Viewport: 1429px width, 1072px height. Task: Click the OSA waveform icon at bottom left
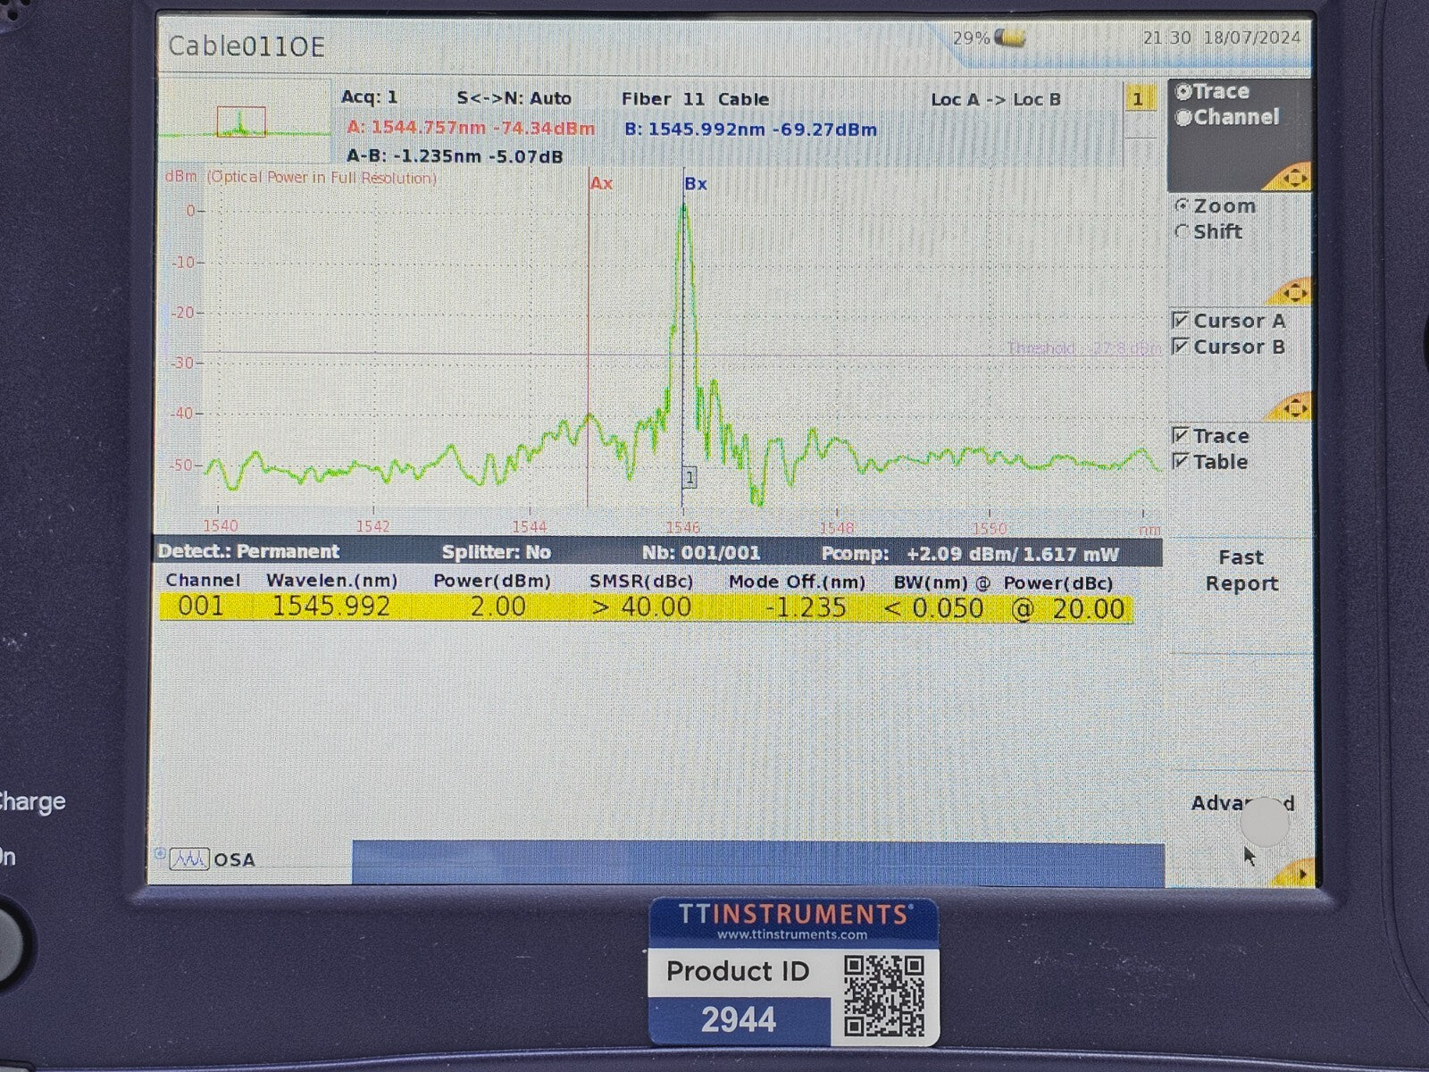189,859
